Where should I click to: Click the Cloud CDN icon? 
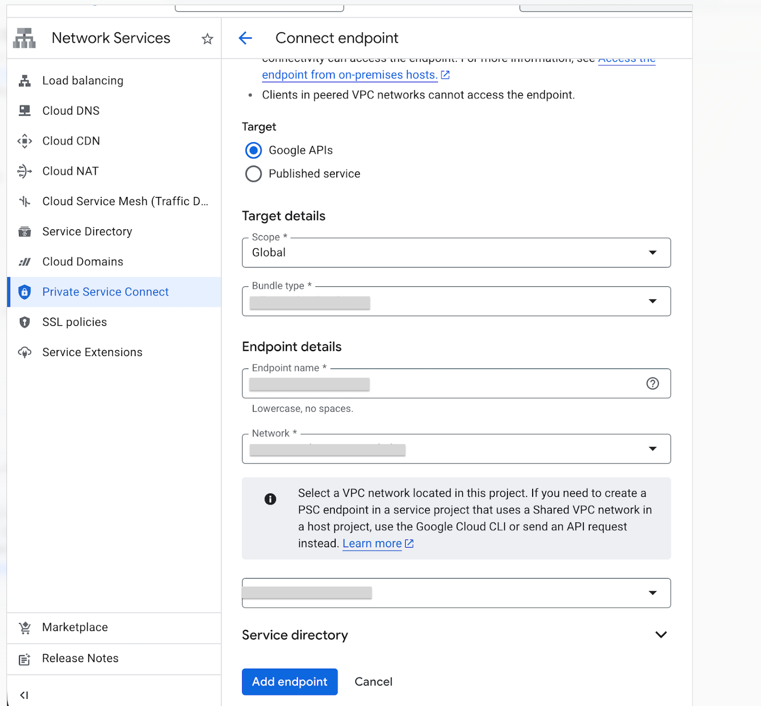coord(25,141)
